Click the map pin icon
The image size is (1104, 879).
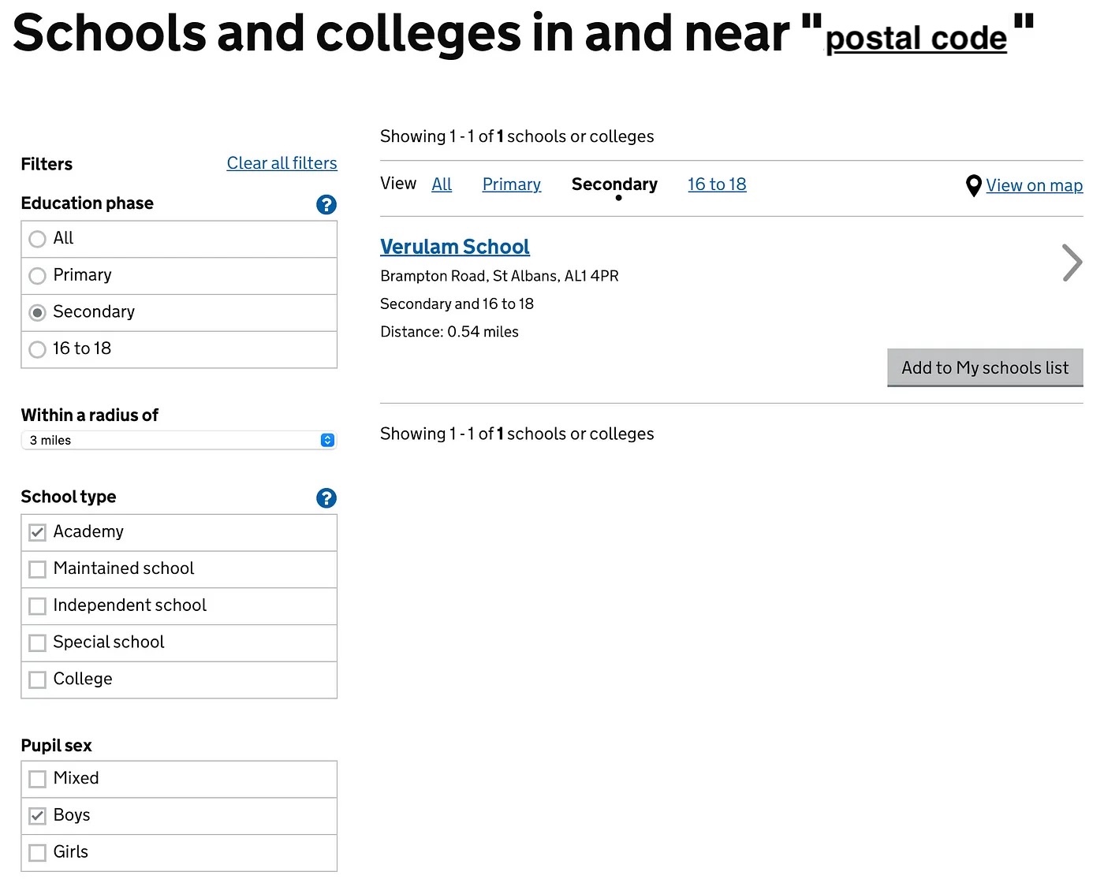pos(973,186)
